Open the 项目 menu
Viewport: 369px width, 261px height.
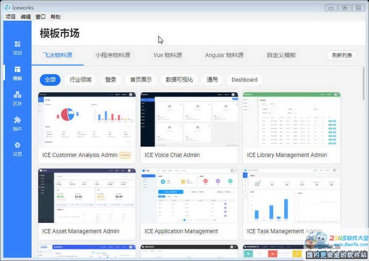pyautogui.click(x=11, y=17)
